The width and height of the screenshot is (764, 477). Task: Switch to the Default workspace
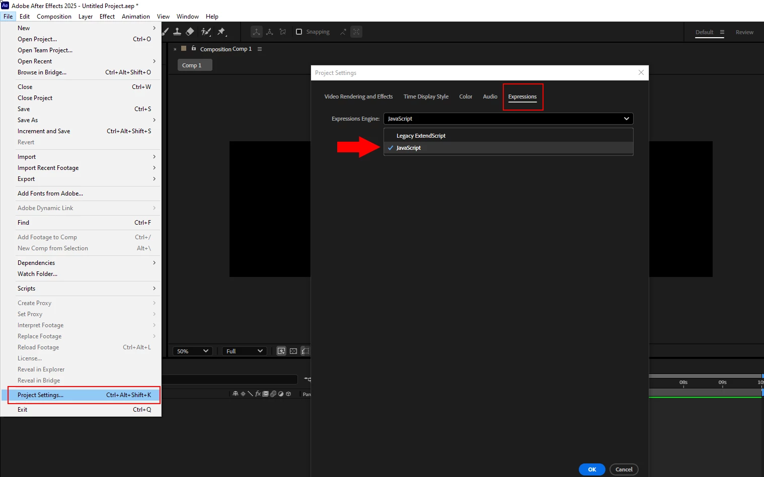pyautogui.click(x=704, y=32)
